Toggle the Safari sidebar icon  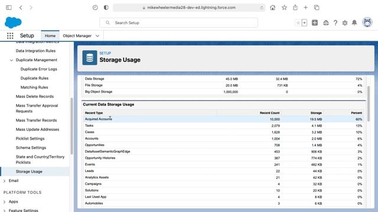9,8
